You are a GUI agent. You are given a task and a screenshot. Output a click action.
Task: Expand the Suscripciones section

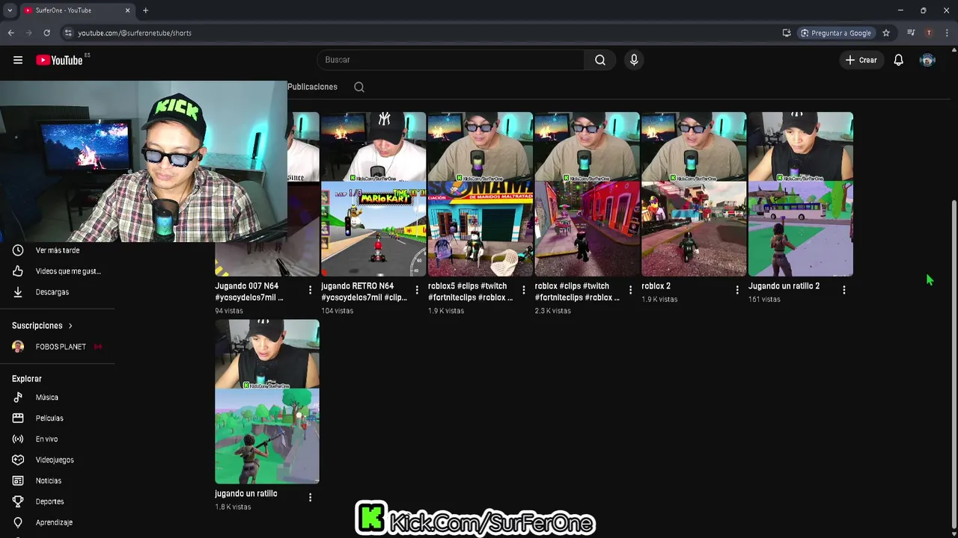point(43,326)
